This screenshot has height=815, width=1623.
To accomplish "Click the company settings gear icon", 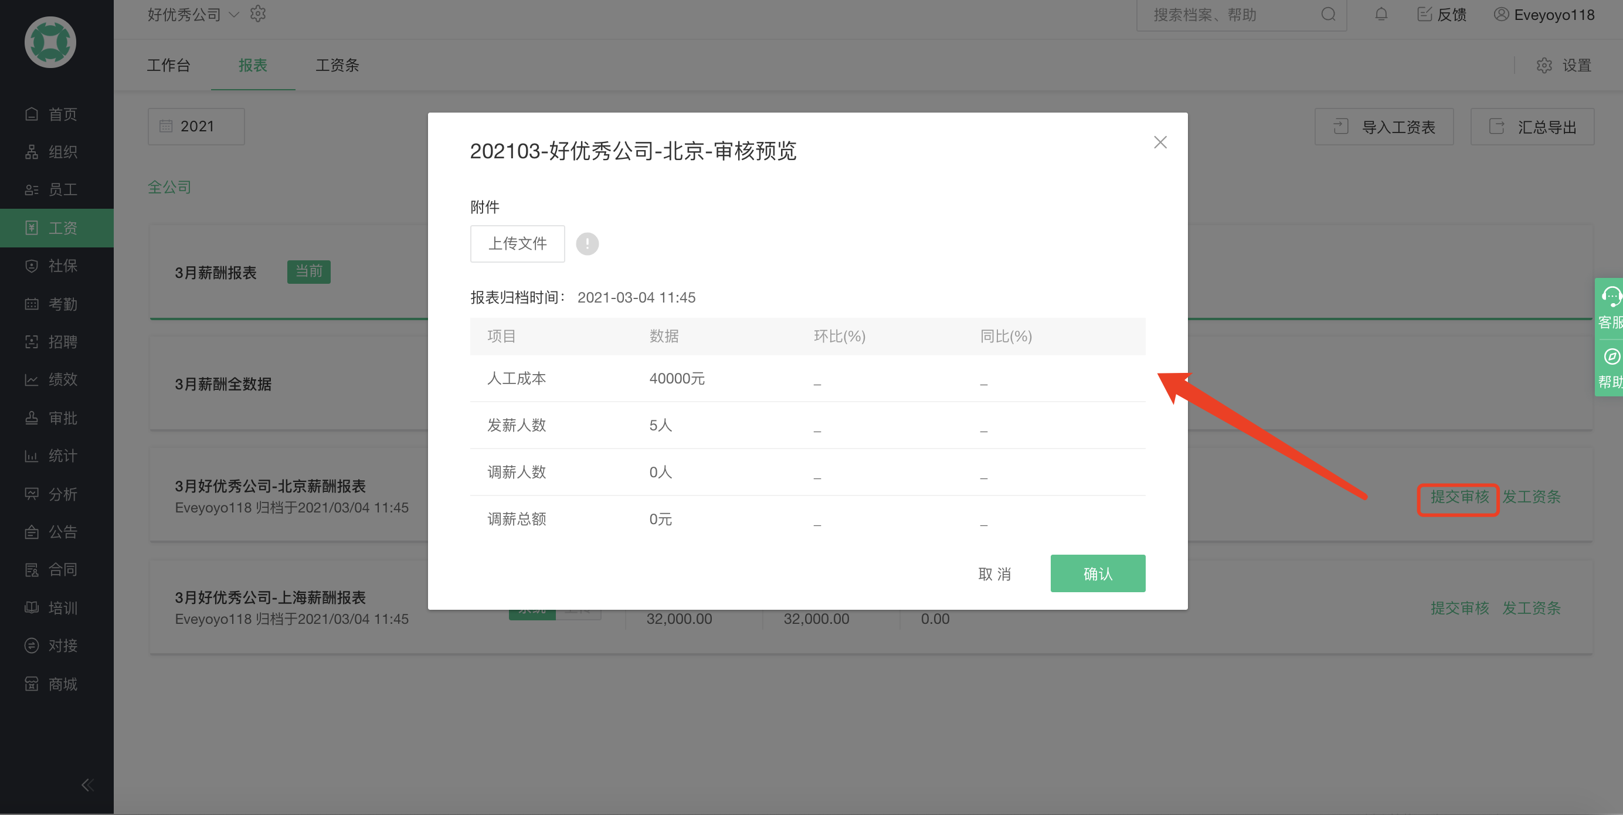I will [x=257, y=14].
